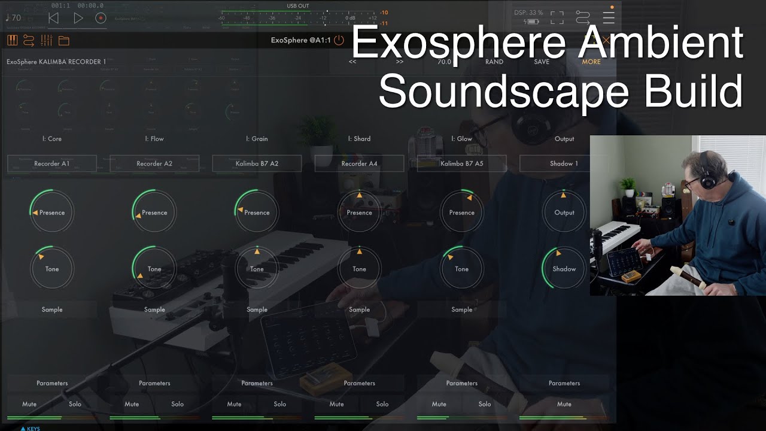Screen dimensions: 766x431
Task: Click the Sample button under Glow
Action: (461, 309)
